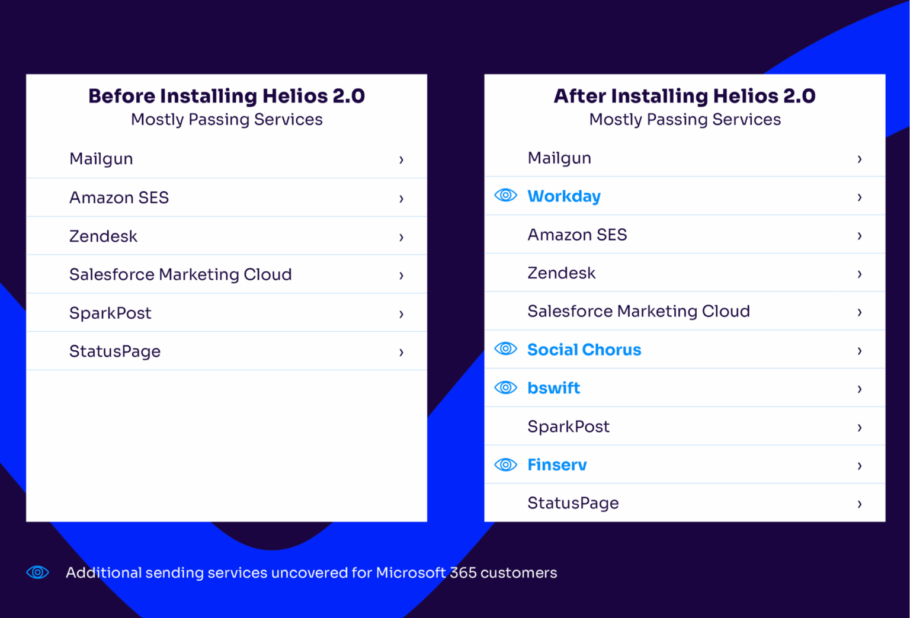Click Amazon SES text in the Before panel
Image resolution: width=910 pixels, height=618 pixels.
pyautogui.click(x=119, y=197)
